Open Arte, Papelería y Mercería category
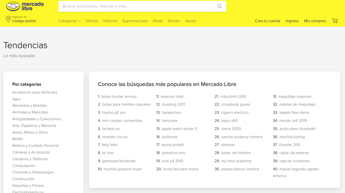 tap(34, 126)
